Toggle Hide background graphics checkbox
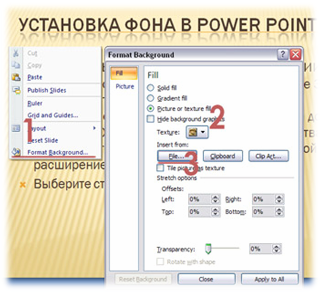Image resolution: width=320 pixels, height=292 pixels. coord(150,119)
